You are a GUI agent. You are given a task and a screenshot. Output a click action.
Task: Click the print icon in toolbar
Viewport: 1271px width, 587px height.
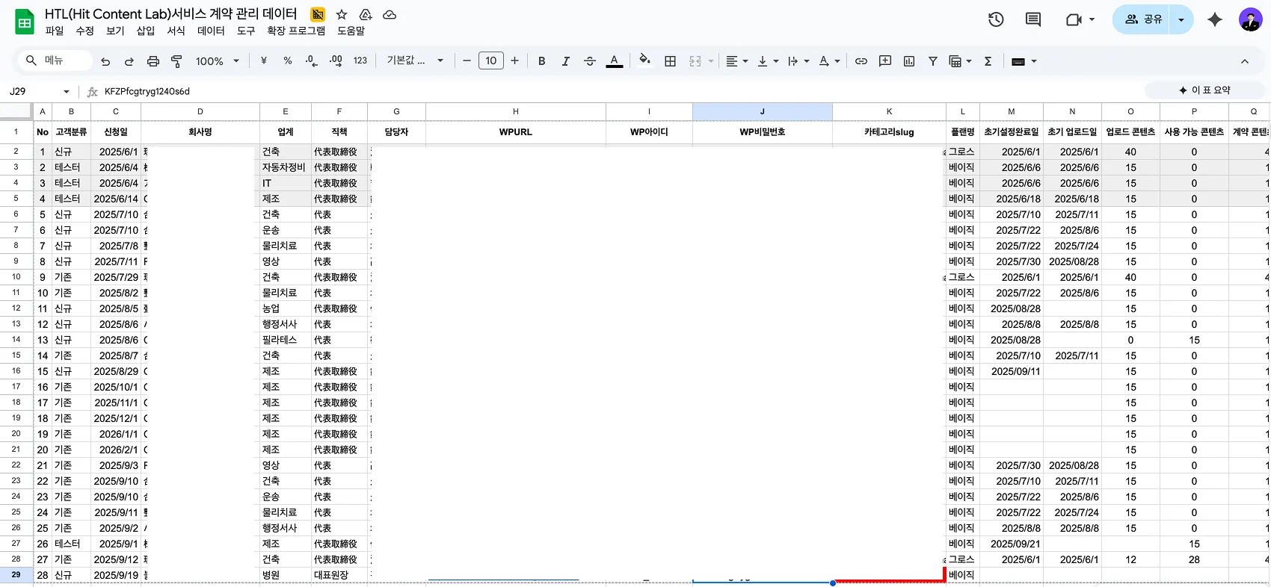(153, 61)
